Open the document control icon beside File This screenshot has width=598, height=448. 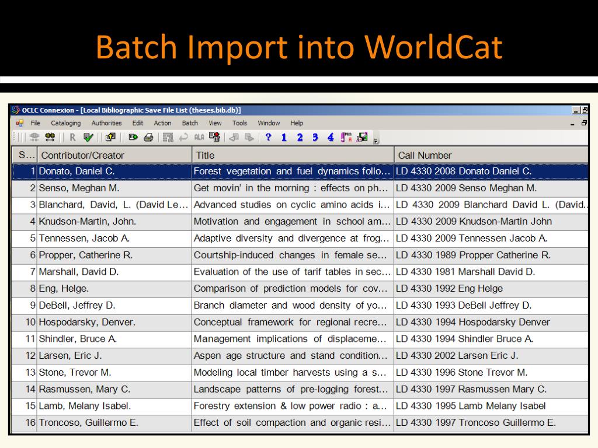[x=19, y=123]
